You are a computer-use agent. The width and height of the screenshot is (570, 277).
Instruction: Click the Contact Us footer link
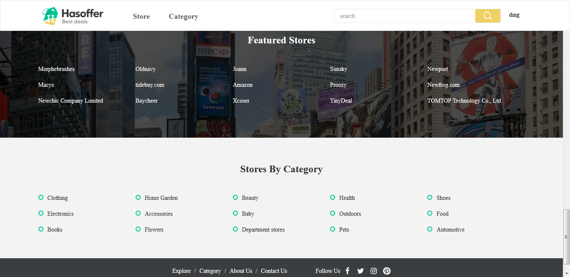(x=274, y=271)
